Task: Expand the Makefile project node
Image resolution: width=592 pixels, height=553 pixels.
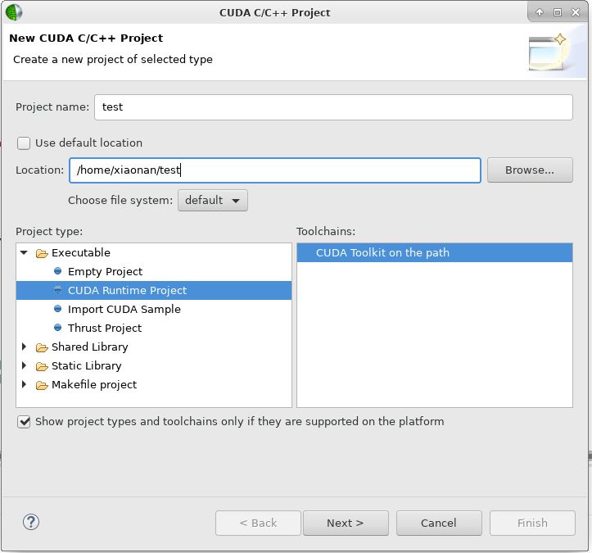Action: pyautogui.click(x=24, y=384)
